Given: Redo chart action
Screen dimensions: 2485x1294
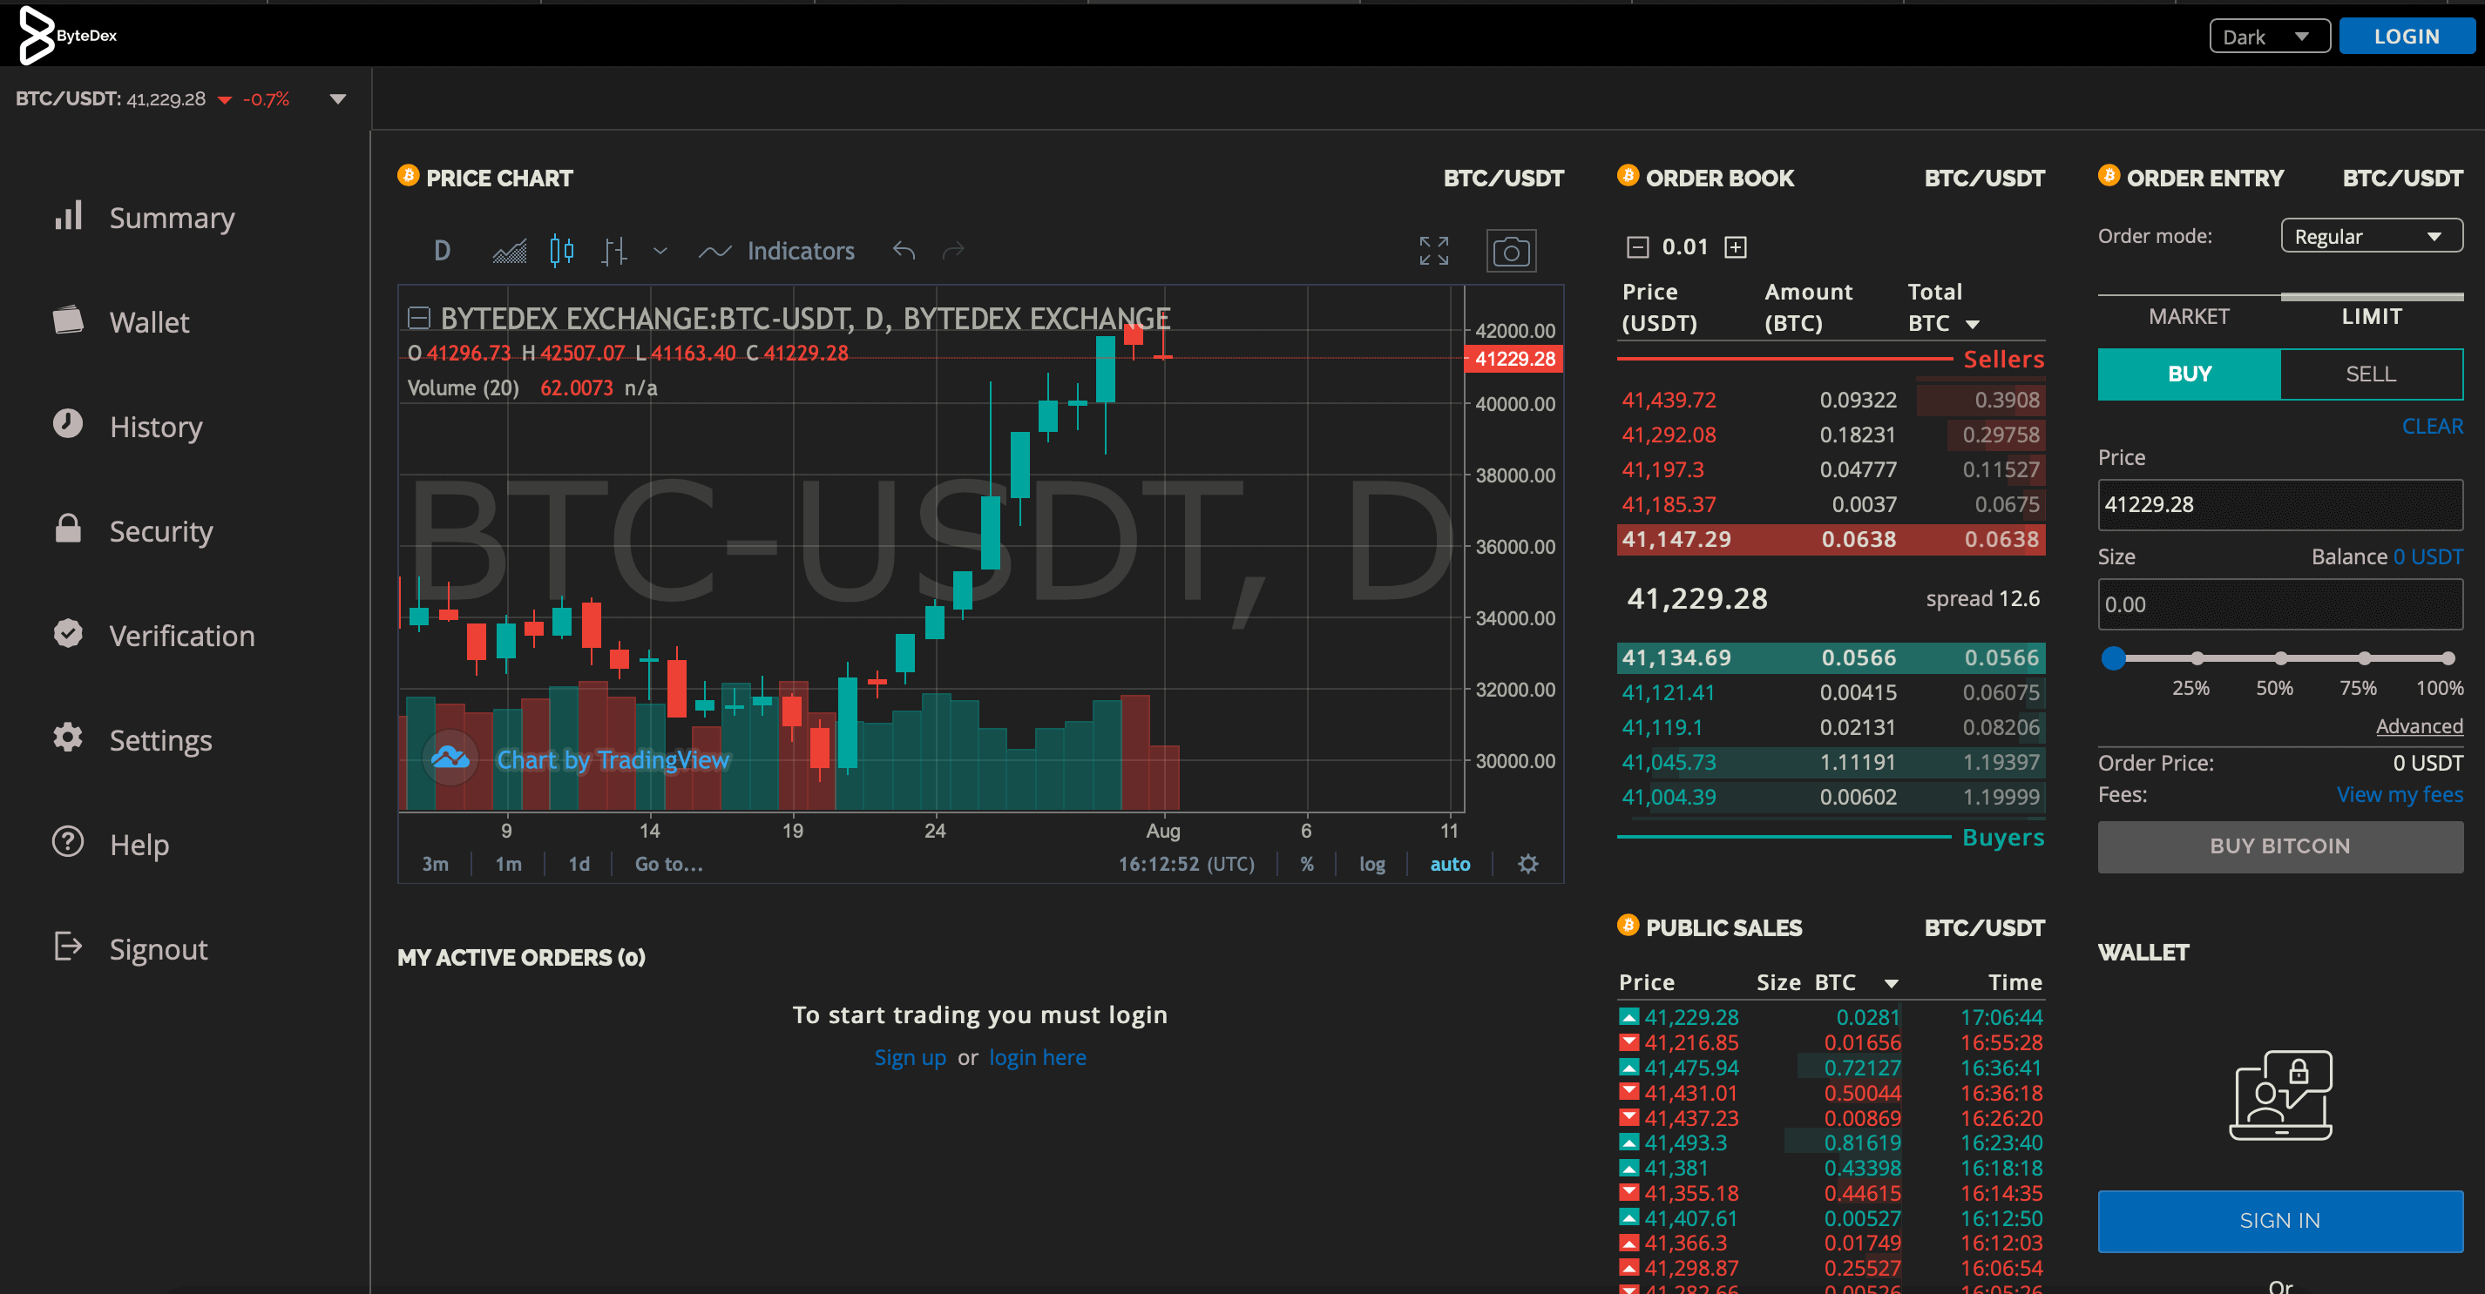Looking at the screenshot, I should [x=953, y=251].
